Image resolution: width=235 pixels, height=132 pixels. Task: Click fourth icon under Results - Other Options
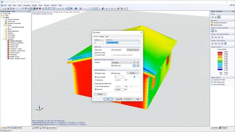pyautogui.click(x=222, y=43)
